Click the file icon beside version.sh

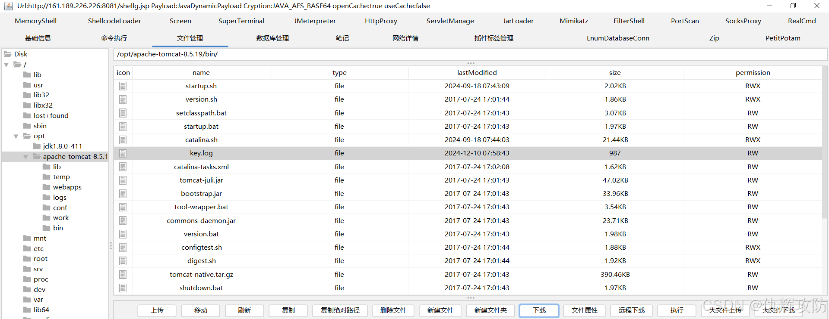[x=123, y=99]
